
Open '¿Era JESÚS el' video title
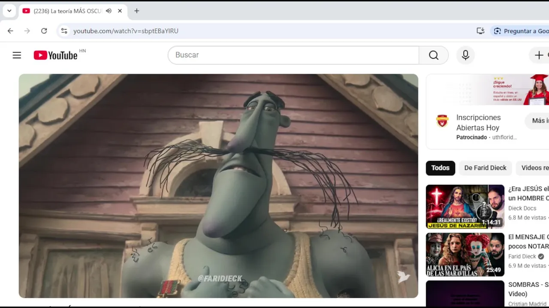point(528,193)
